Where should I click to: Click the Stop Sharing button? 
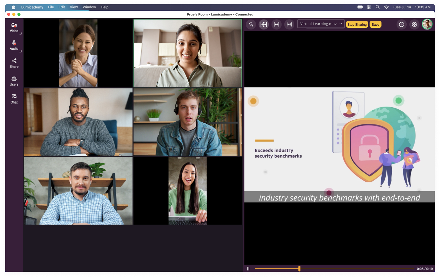click(357, 24)
